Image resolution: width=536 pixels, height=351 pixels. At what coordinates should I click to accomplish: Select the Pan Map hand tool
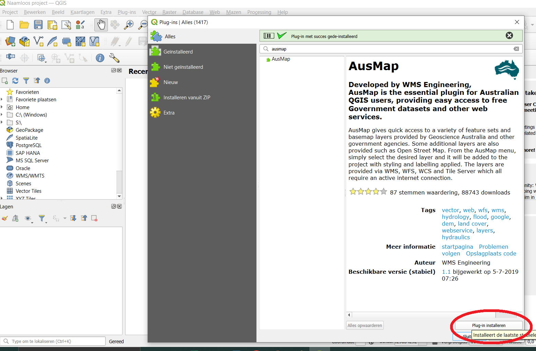101,25
